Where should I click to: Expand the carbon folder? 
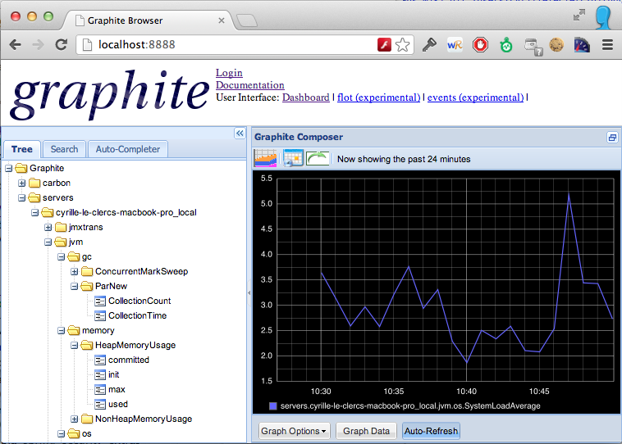coord(22,183)
